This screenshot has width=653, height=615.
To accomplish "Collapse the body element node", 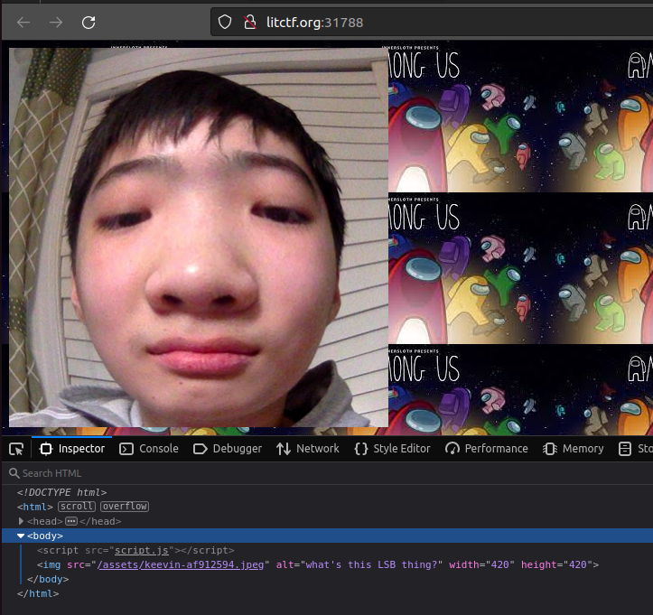I will tap(21, 536).
